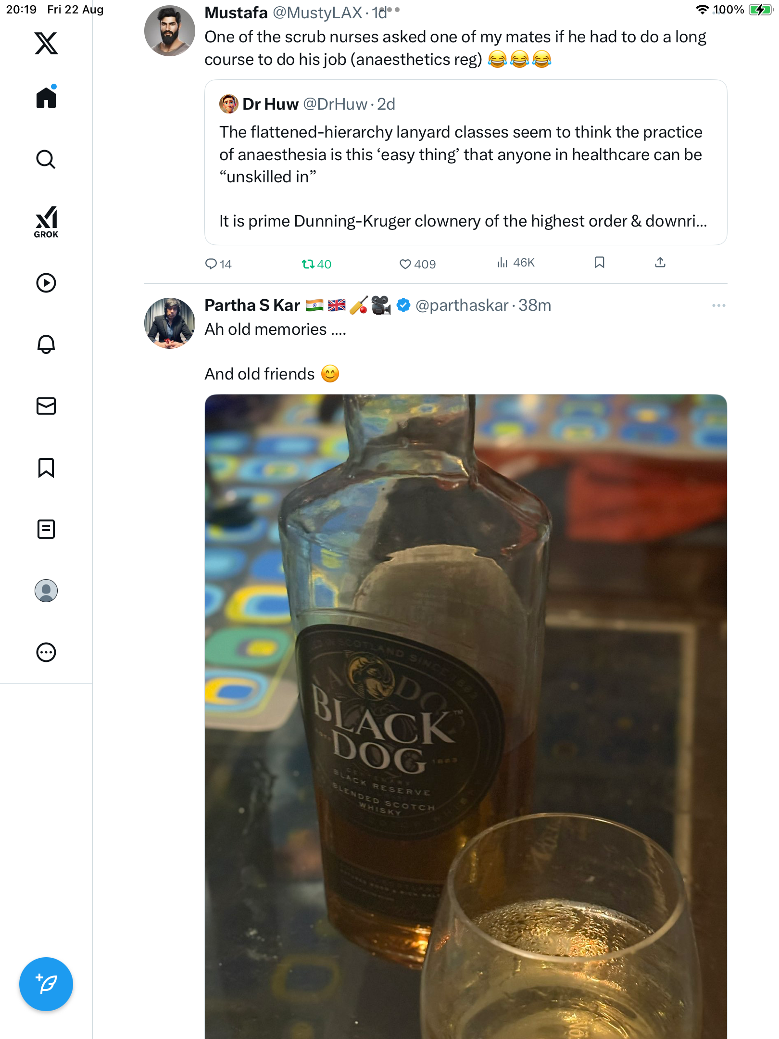Open Notifications bell
Image resolution: width=779 pixels, height=1039 pixels.
coord(46,344)
